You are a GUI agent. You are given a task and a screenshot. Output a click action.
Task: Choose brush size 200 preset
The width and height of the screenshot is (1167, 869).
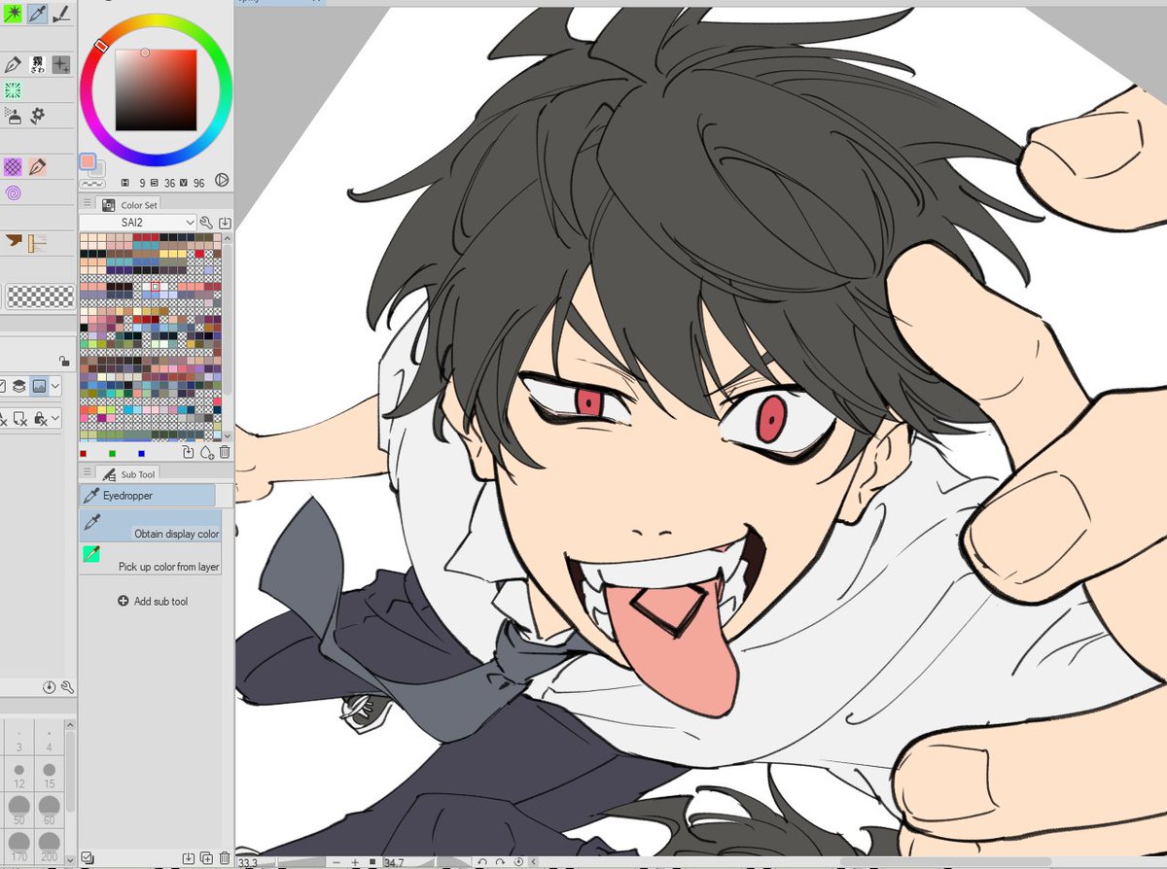49,845
